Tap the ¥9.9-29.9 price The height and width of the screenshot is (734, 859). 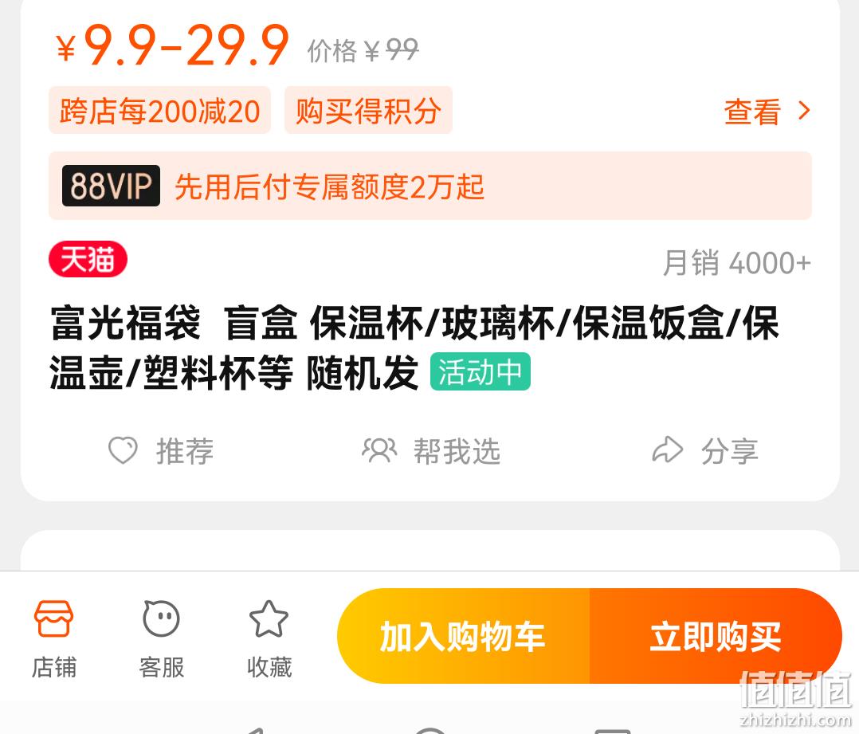(173, 46)
